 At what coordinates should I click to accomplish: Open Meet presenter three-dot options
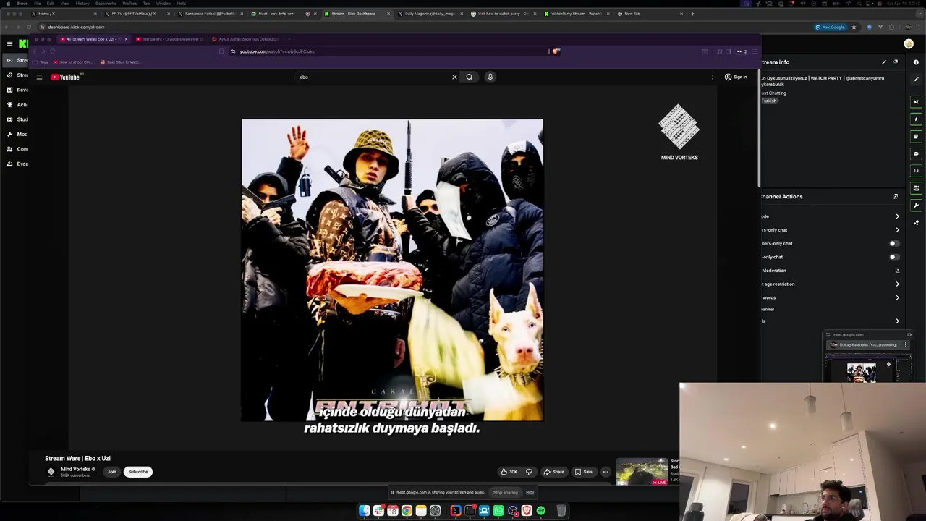pyautogui.click(x=905, y=345)
